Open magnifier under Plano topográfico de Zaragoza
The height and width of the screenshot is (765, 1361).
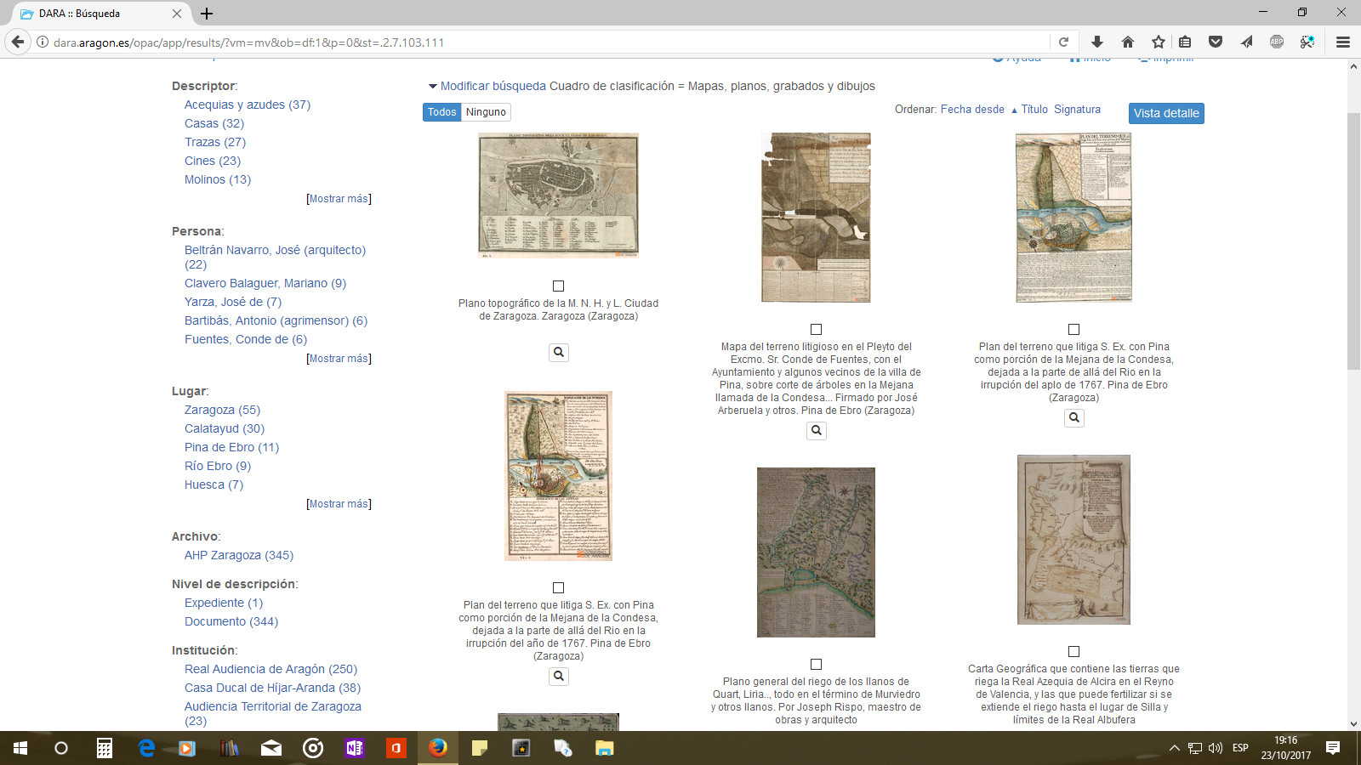point(559,352)
